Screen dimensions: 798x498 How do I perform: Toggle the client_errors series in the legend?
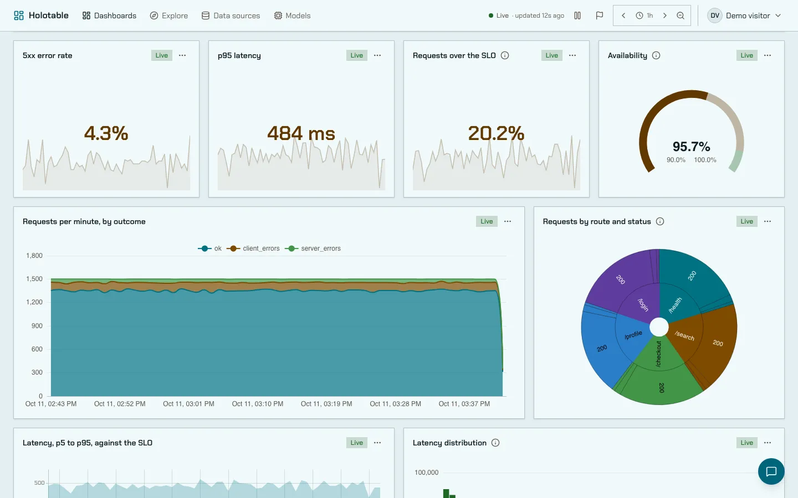pos(253,248)
